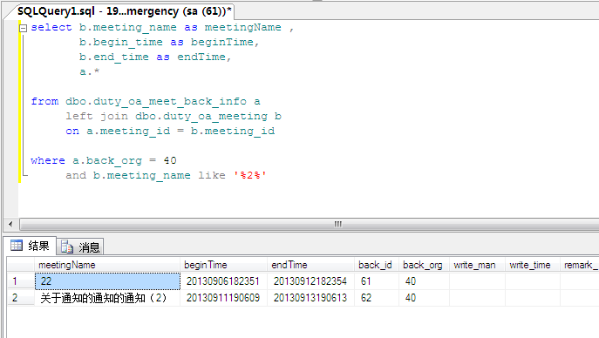Click the back_org cell in row 2
The height and width of the screenshot is (338, 599).
pos(424,298)
